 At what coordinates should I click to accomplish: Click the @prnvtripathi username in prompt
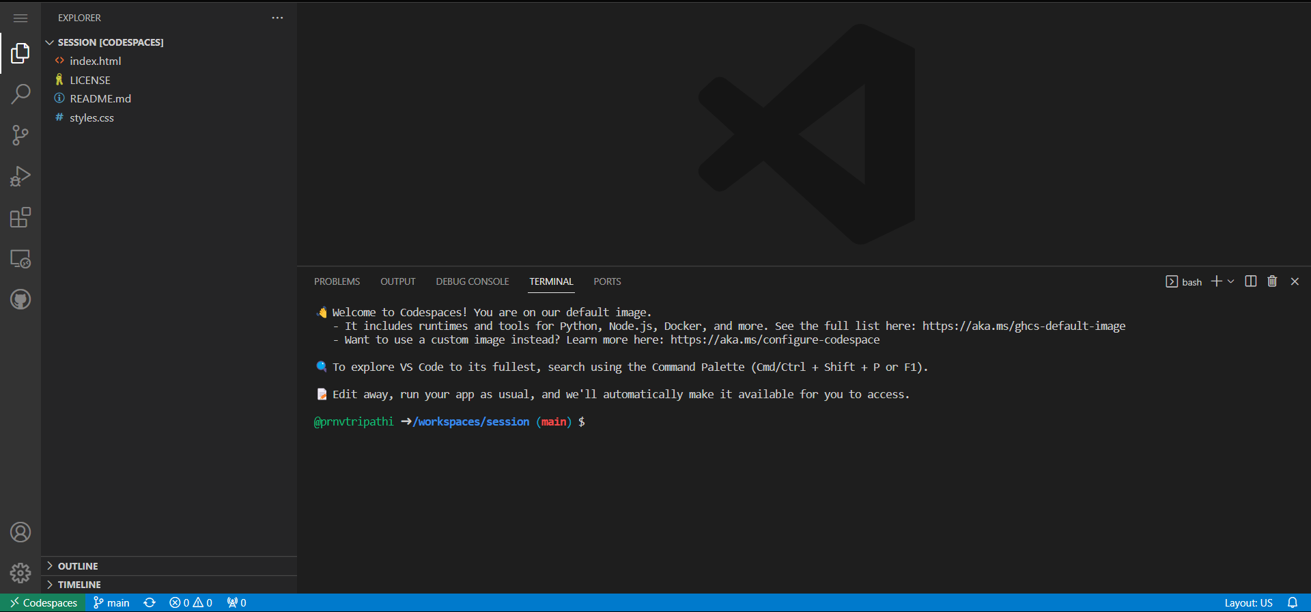pos(354,421)
